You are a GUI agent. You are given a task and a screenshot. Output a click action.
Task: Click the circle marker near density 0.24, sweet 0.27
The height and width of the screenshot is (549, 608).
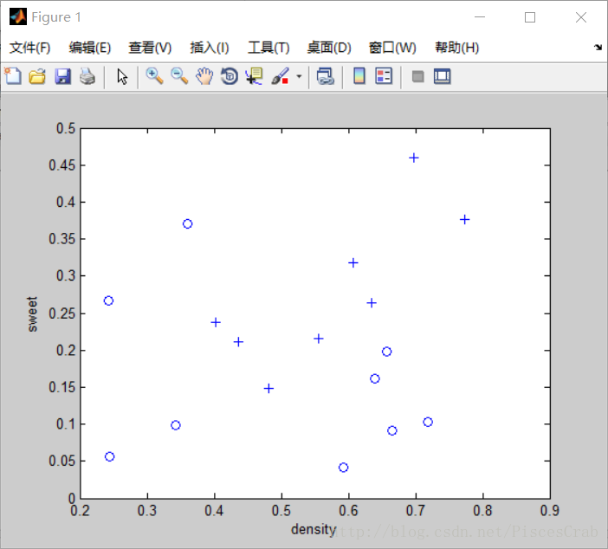(108, 300)
